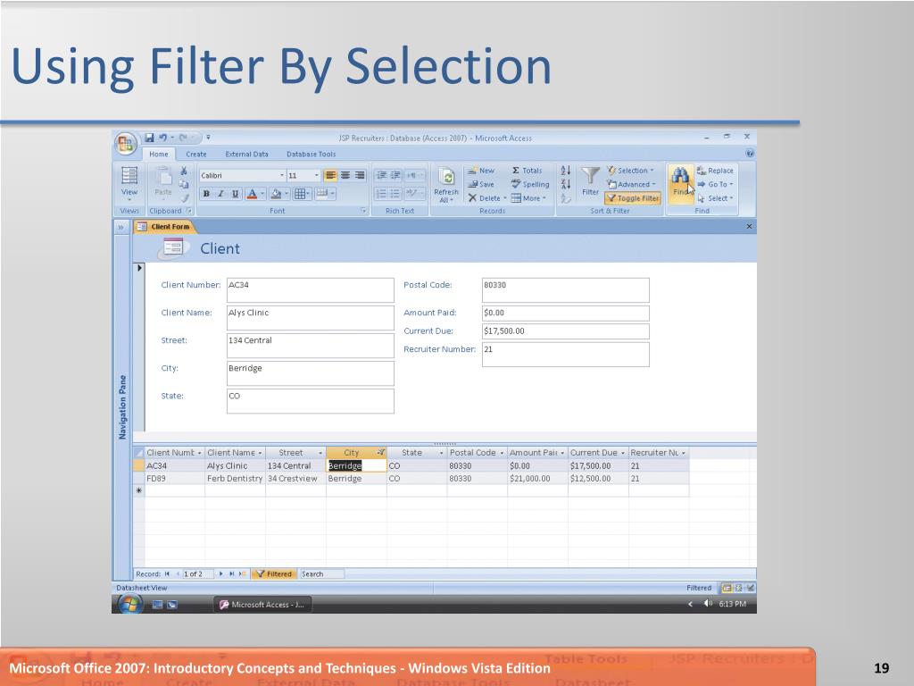Open the View button in Views group
This screenshot has width=914, height=686.
tap(129, 183)
